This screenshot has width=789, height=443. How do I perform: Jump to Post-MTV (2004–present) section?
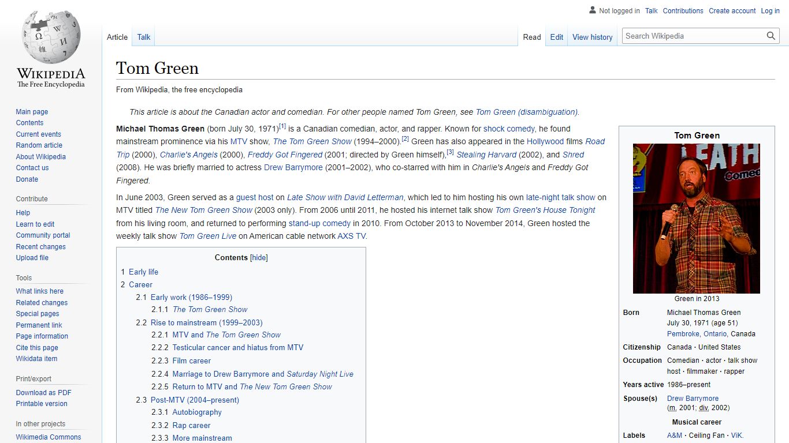[x=195, y=400]
